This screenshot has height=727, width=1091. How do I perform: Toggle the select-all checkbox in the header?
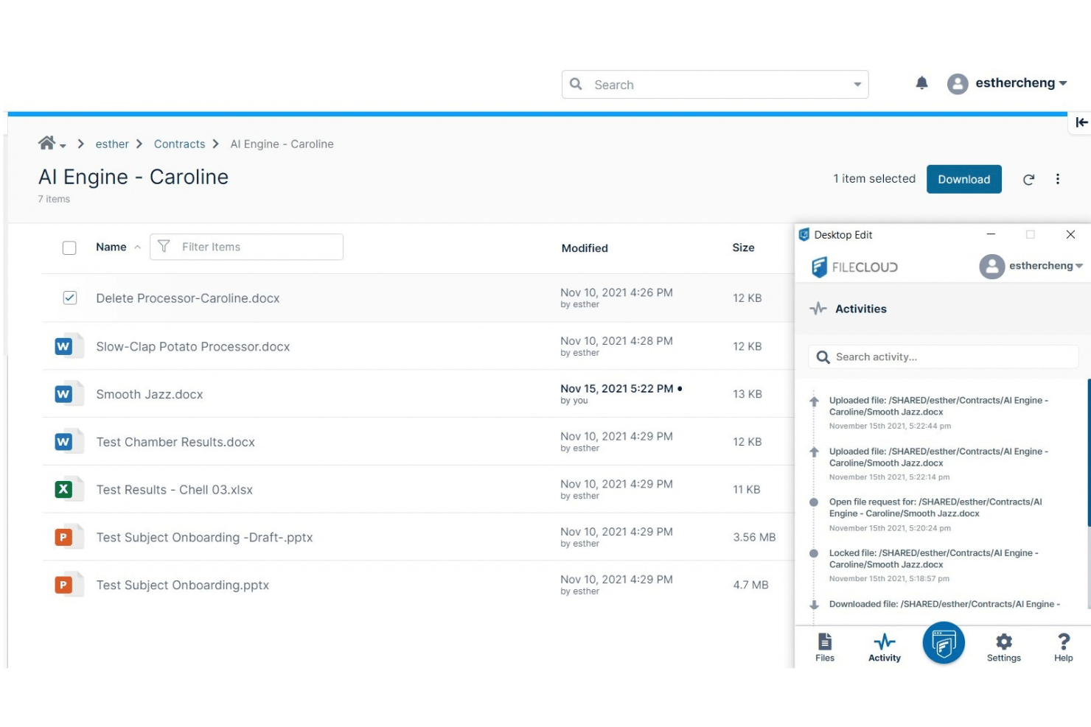pos(69,247)
